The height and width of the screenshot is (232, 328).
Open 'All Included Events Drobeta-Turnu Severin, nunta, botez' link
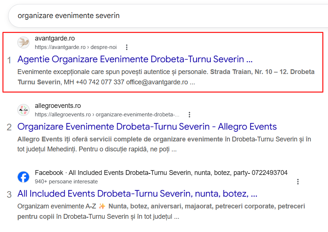pos(137,194)
